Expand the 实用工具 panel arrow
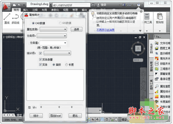Image resolution: width=173 pixels, height=124 pixels. (x=147, y=31)
